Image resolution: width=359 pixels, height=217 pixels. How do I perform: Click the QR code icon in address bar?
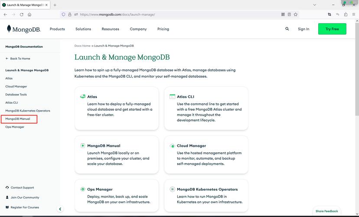[x=283, y=14]
